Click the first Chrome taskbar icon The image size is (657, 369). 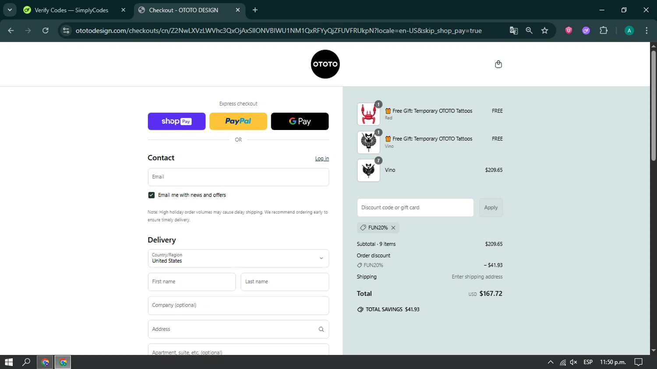45,362
